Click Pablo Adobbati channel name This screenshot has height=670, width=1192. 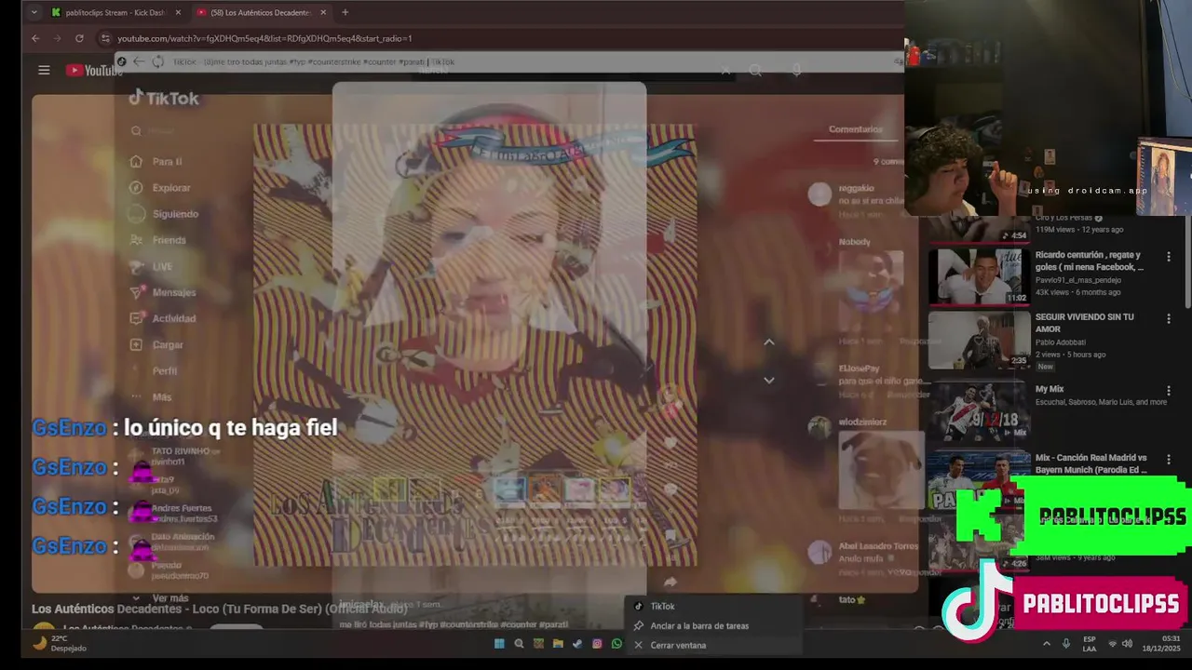pos(1060,342)
